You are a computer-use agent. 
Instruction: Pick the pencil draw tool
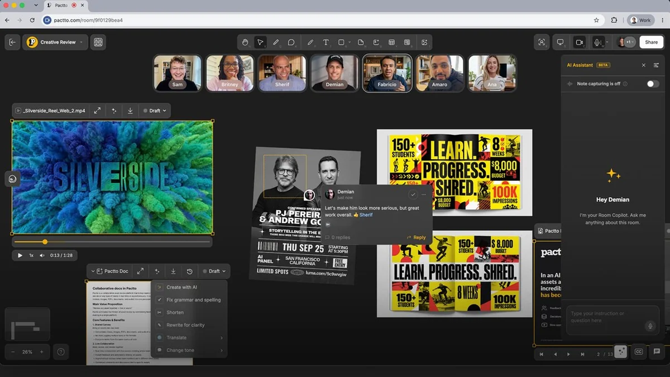click(310, 42)
